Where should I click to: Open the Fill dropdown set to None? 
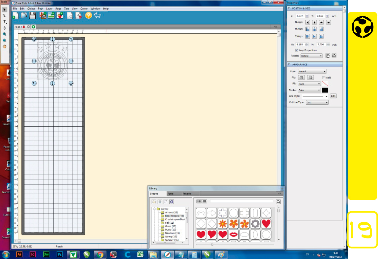(x=309, y=84)
